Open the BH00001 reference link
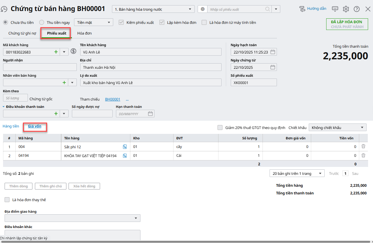This screenshot has width=373, height=243. click(113, 99)
